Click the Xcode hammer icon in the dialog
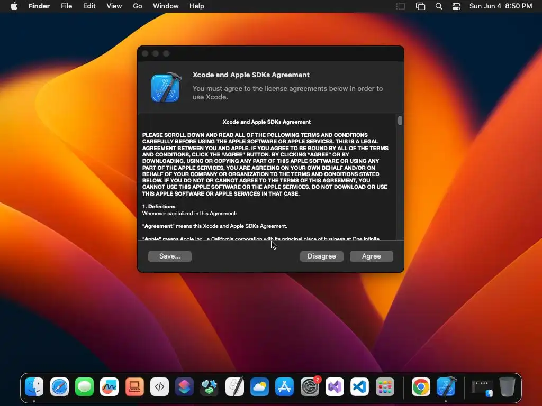Viewport: 542px width, 406px height. [166, 88]
